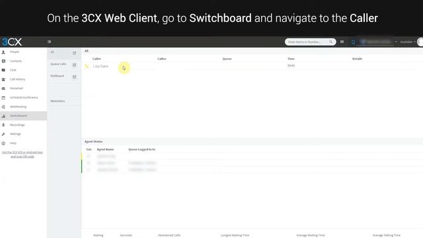Open the Call History menu item

click(23, 79)
